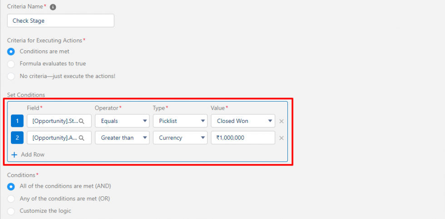Click the row number 2 badge
Screen dimensions: 445x219
pyautogui.click(x=17, y=138)
